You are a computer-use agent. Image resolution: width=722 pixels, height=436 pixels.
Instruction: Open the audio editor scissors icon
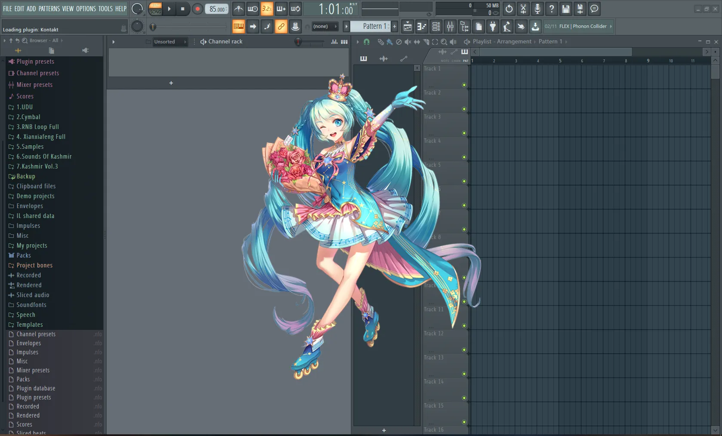tap(523, 9)
